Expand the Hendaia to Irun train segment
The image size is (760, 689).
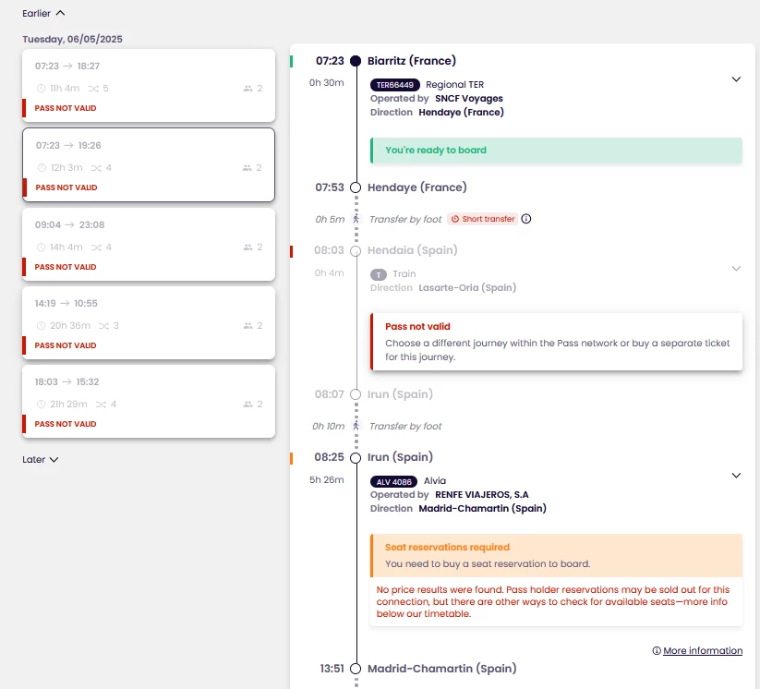tap(736, 269)
